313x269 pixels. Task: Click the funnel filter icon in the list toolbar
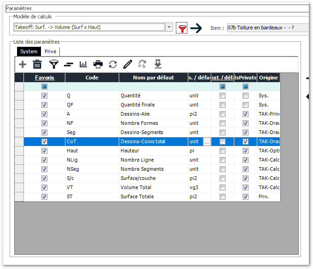pos(53,64)
